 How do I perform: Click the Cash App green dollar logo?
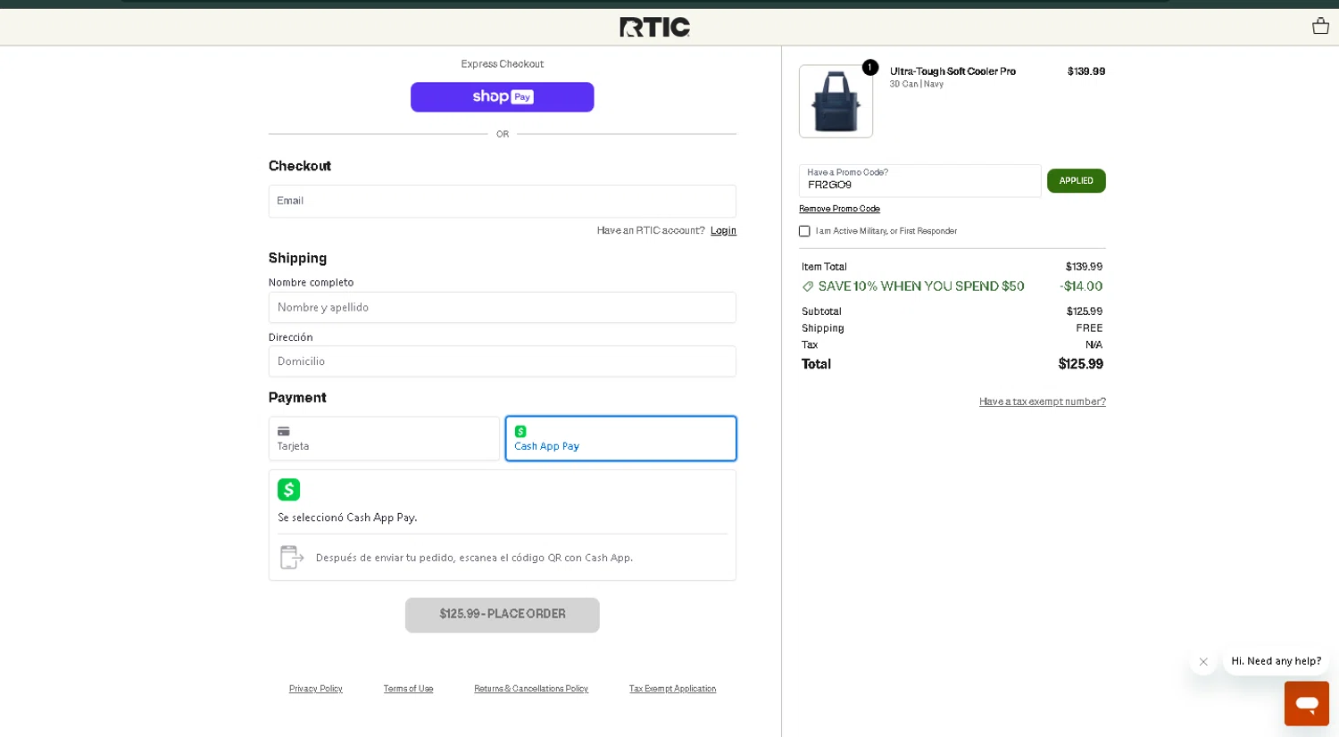(x=288, y=490)
